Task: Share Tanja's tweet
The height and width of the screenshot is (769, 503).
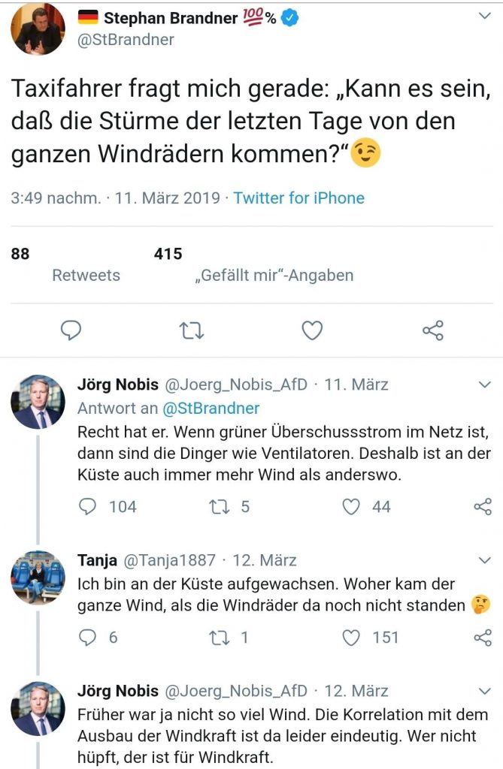Action: click(x=483, y=638)
